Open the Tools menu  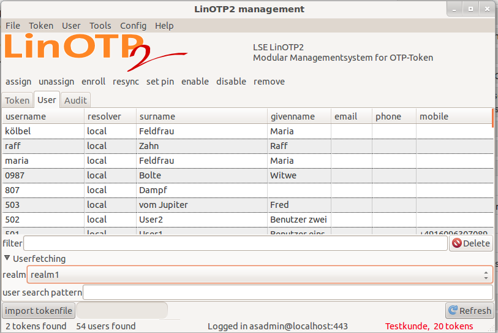(100, 26)
